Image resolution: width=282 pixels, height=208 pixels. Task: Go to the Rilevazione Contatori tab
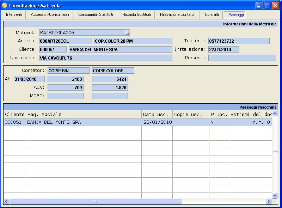coord(178,14)
